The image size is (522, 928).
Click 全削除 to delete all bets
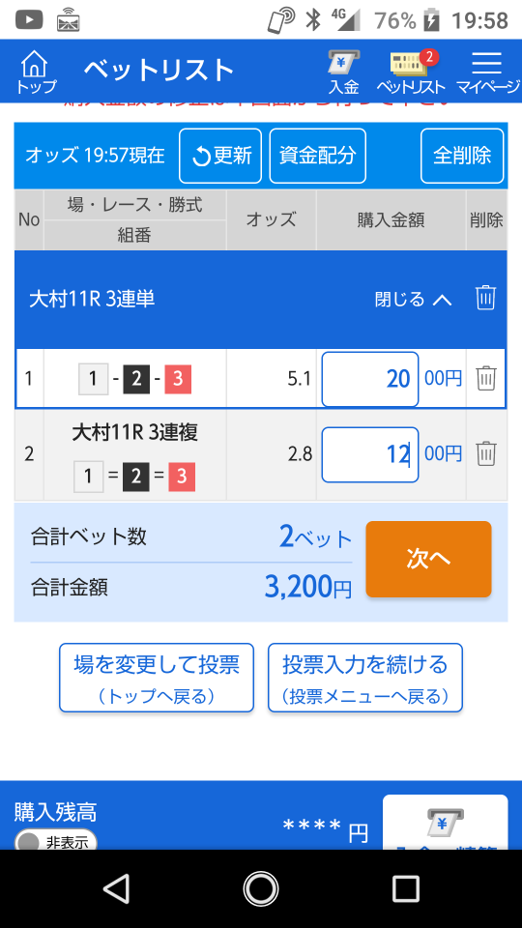462,156
